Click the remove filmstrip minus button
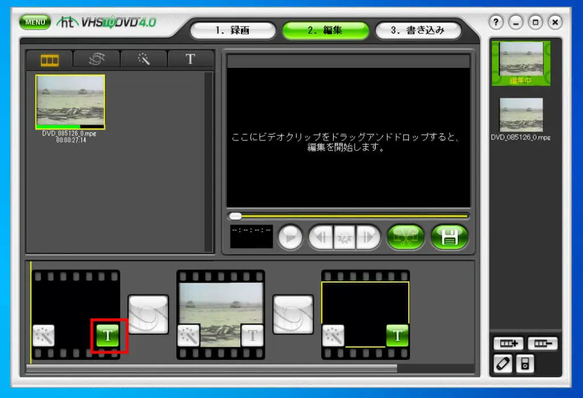 tap(542, 343)
